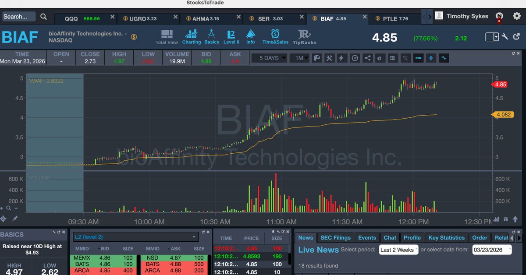Switch to the SEC Filings tab
This screenshot has height=275, width=526.
click(335, 237)
